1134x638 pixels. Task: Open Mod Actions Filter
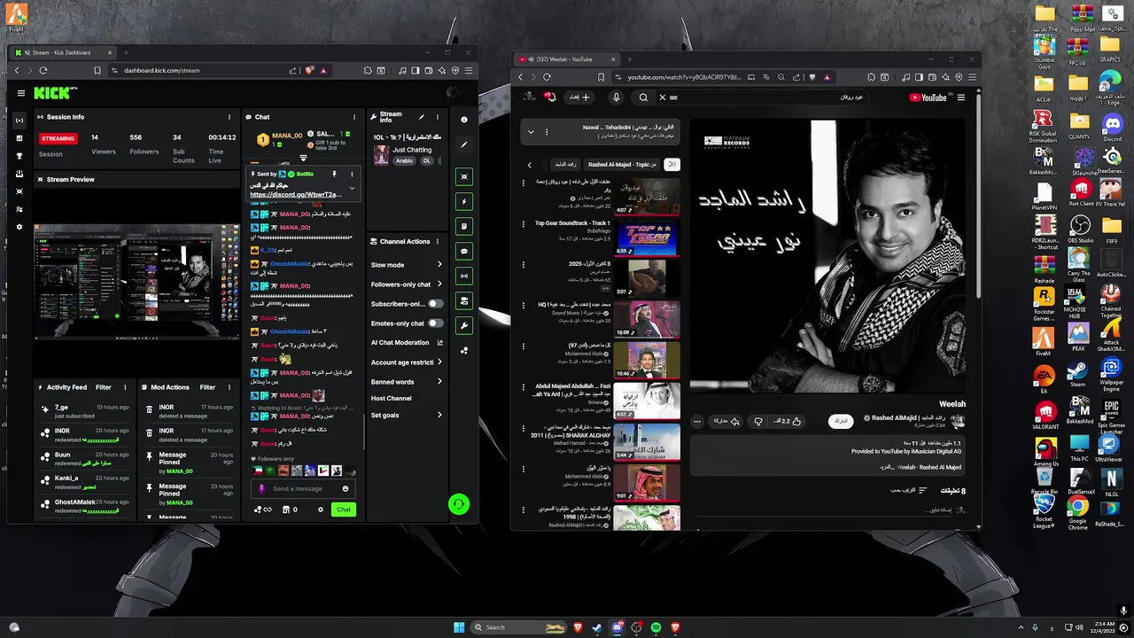coord(207,387)
